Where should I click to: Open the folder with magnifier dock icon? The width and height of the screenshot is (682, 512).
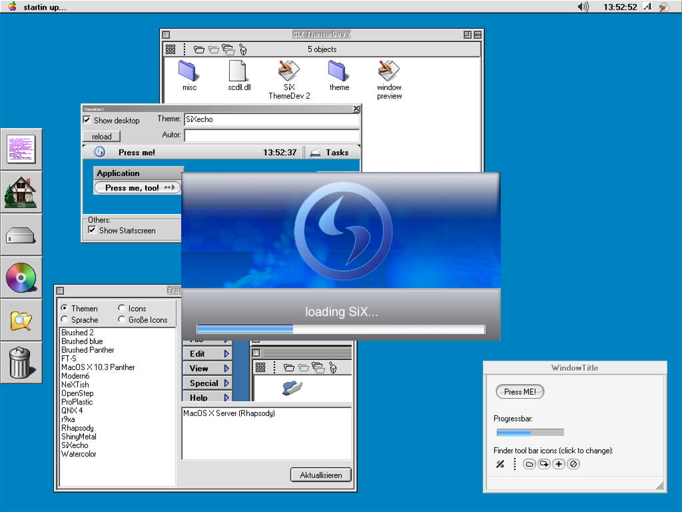click(x=21, y=321)
